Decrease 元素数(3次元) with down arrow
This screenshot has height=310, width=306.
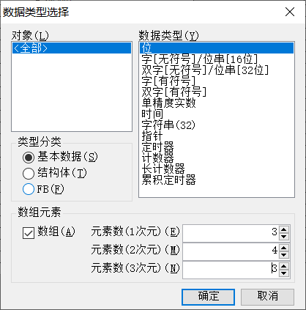[x=283, y=273]
